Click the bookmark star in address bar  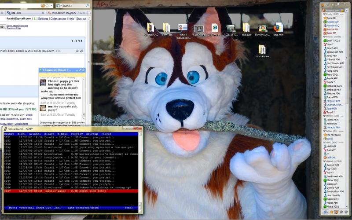click(x=47, y=6)
